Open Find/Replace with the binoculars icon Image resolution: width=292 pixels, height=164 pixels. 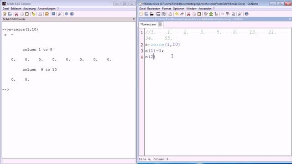(x=206, y=14)
